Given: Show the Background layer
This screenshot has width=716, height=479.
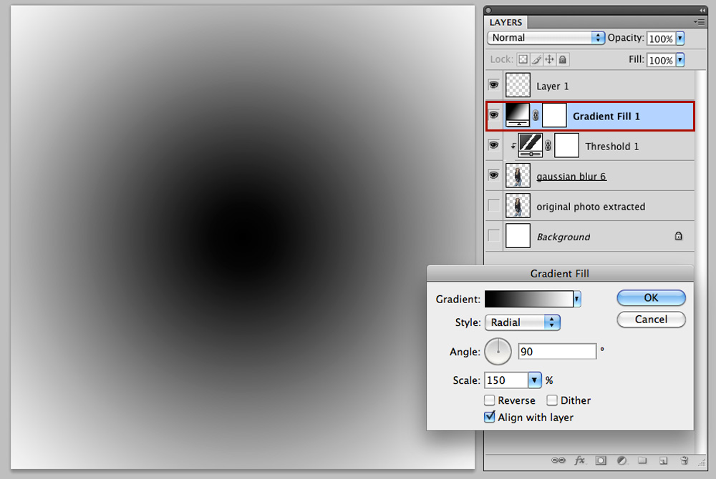Looking at the screenshot, I should (493, 236).
